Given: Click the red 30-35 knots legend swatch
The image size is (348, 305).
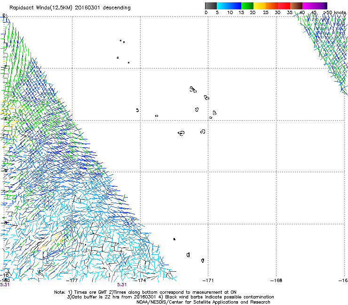Looking at the screenshot, I should click(284, 6).
